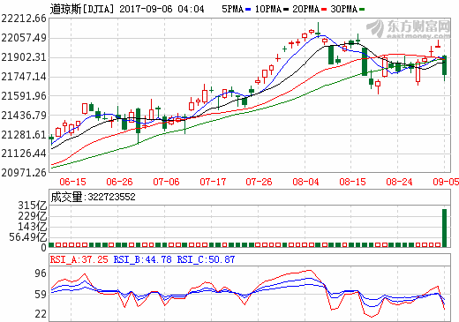Click the date label 08-24
Image resolution: width=459 pixels, height=322 pixels.
pyautogui.click(x=399, y=182)
